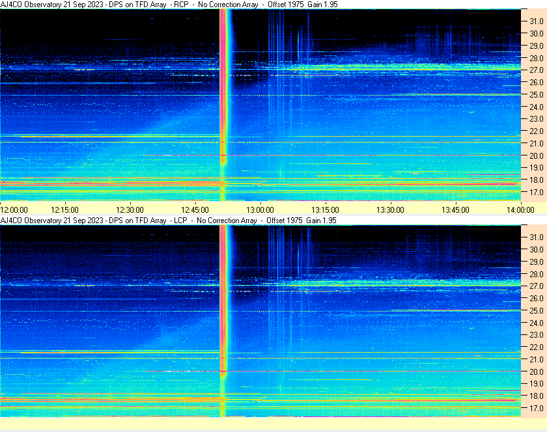This screenshot has width=547, height=432.
Task: Click the 12:15:00 time axis label
Action: point(65,210)
